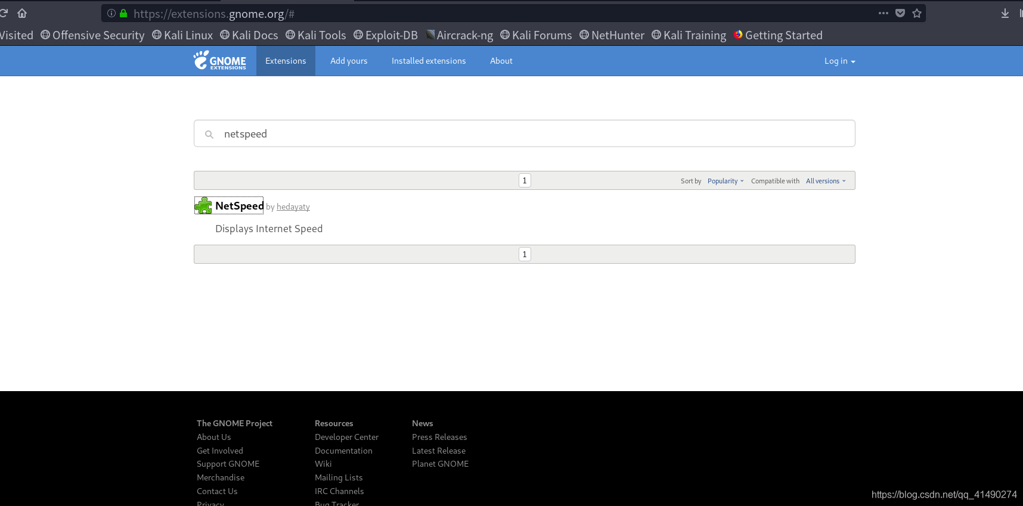Image resolution: width=1023 pixels, height=506 pixels.
Task: Select the Extensions nav tab
Action: pyautogui.click(x=286, y=61)
